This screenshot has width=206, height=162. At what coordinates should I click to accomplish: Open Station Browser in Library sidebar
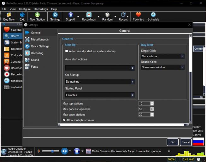[x=13, y=42]
